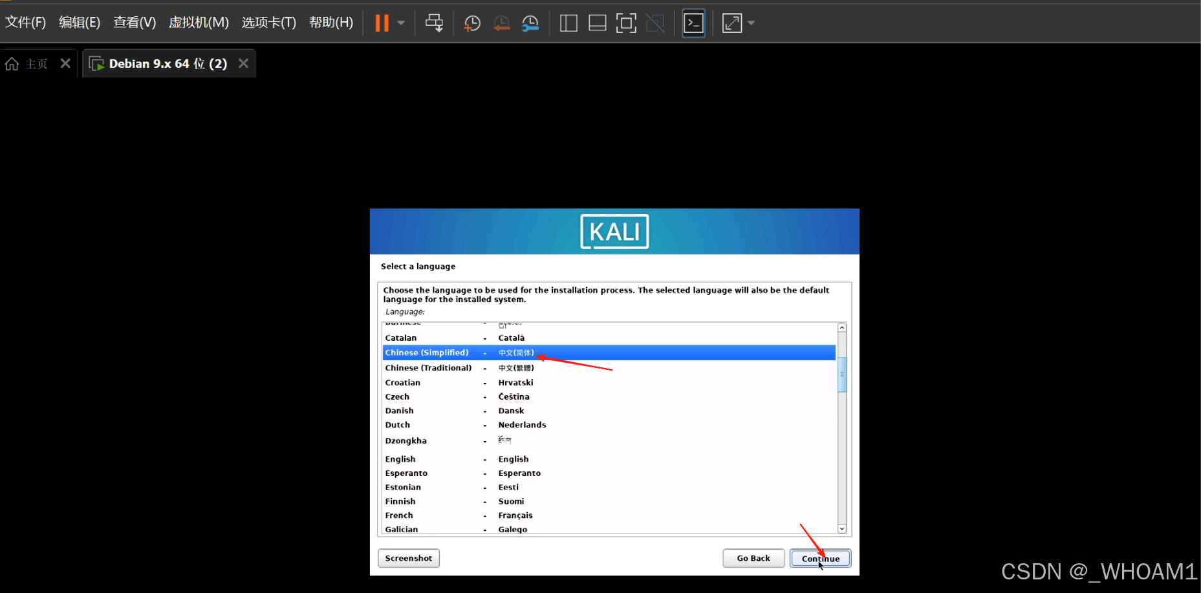Screen dimensions: 1201x593
Task: Select Chinese (Simplified) language row
Action: [609, 352]
